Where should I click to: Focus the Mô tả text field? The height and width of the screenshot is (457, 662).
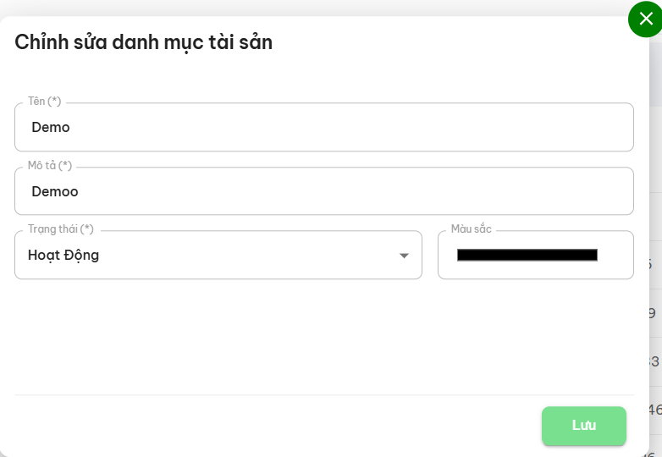tap(323, 191)
